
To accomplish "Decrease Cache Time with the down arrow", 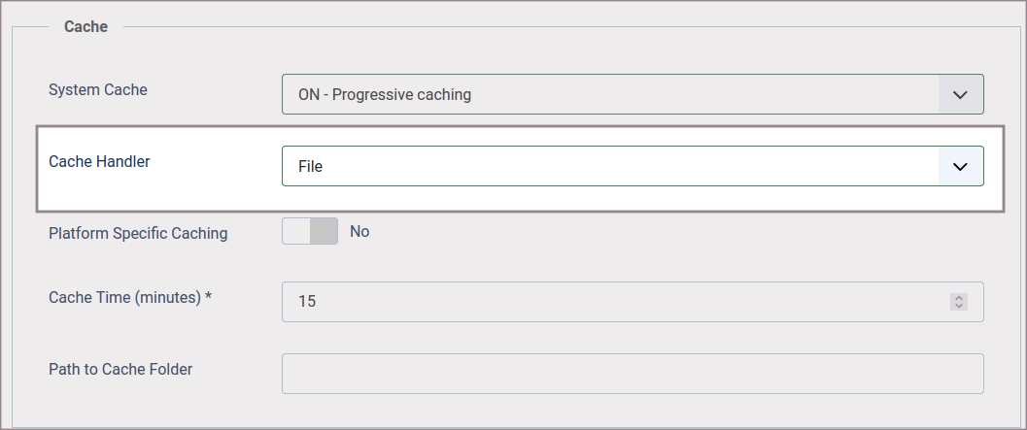I will click(959, 307).
